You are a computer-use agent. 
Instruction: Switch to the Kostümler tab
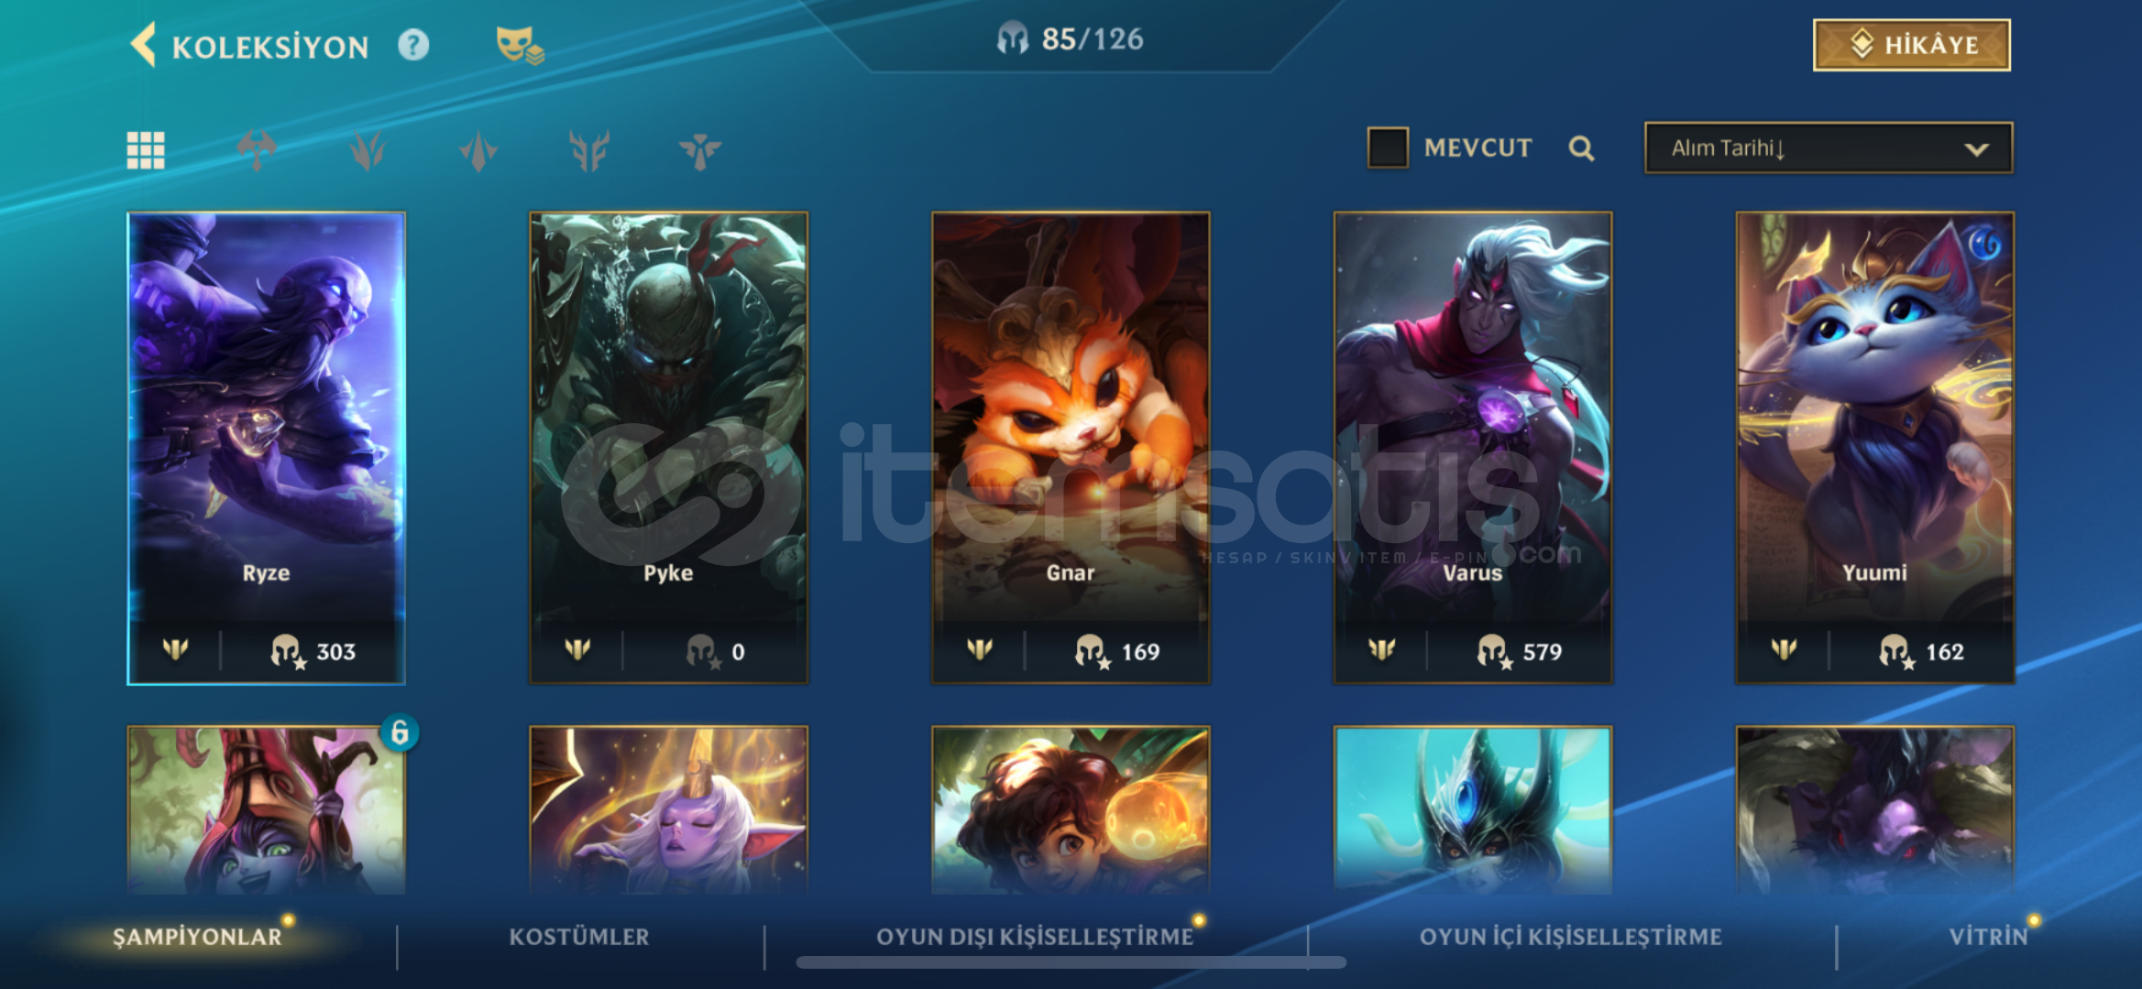pyautogui.click(x=579, y=937)
